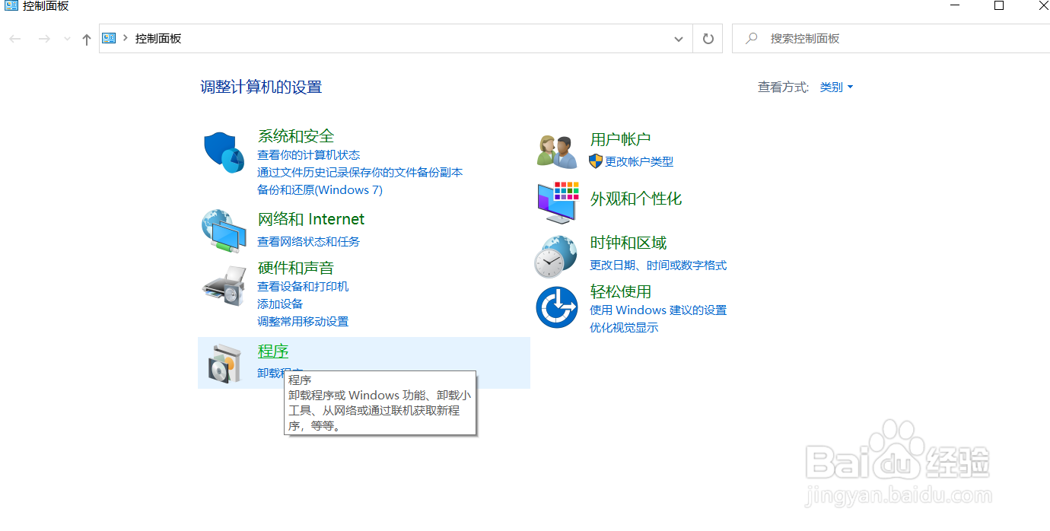Screen dimensions: 1050x531
Task: Open the 网络和 Internet category
Action: pos(311,219)
